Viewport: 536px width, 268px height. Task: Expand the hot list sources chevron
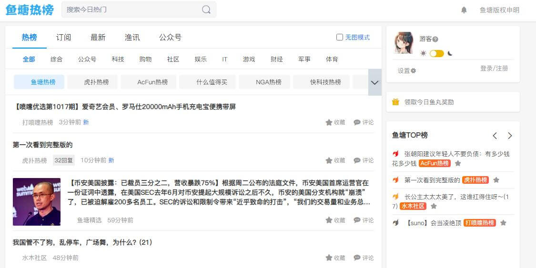(374, 82)
